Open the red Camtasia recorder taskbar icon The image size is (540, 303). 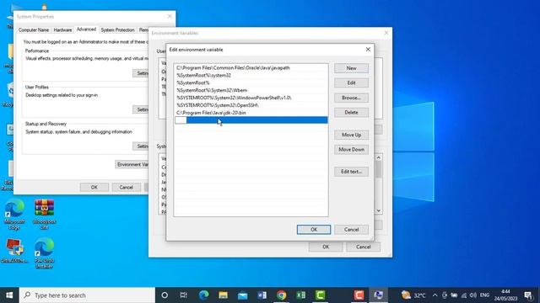[x=359, y=295]
